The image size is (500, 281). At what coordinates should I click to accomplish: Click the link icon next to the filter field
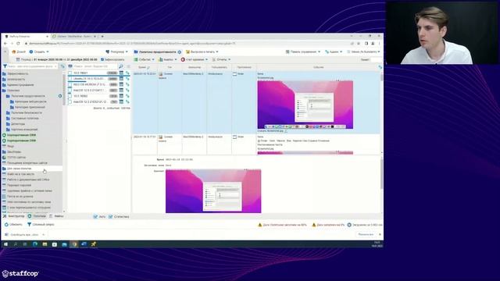click(x=62, y=66)
